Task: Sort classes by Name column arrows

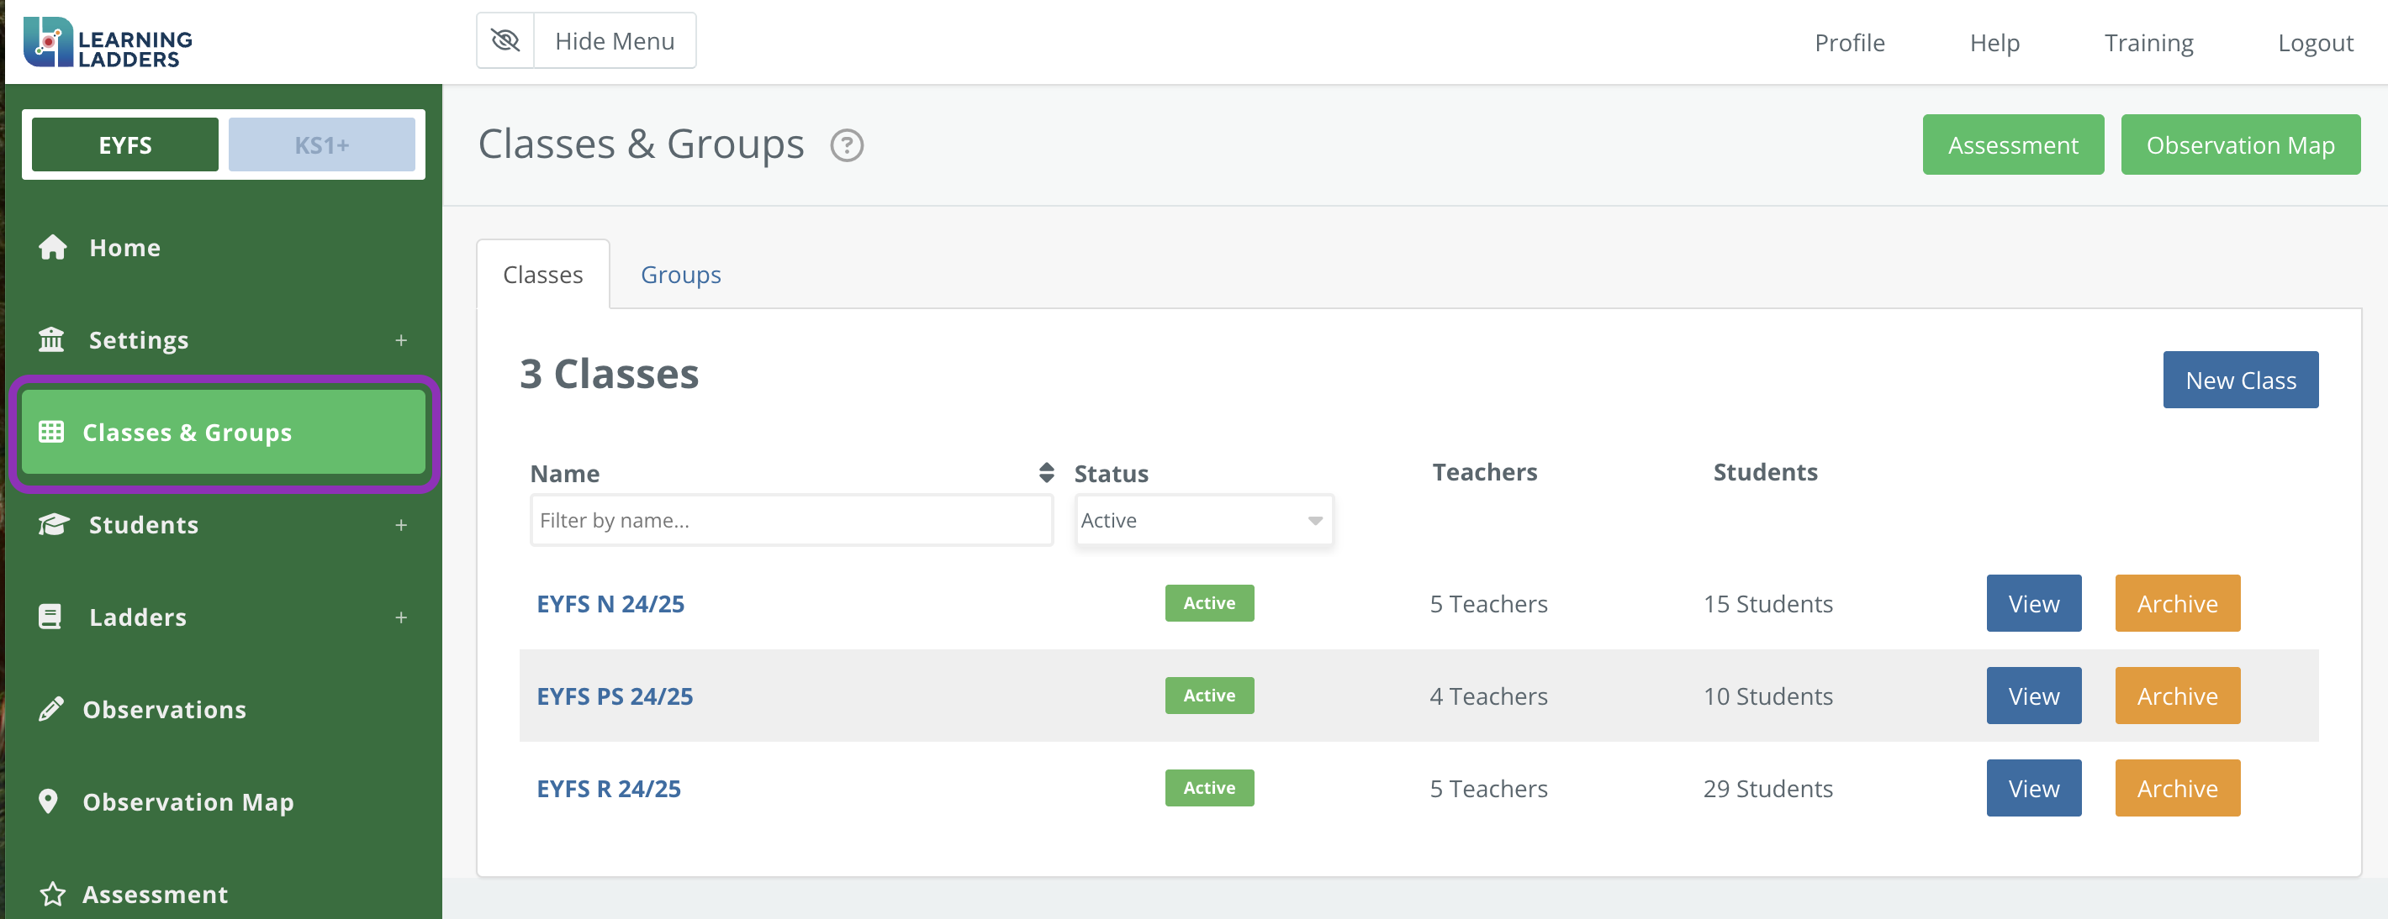Action: [x=1047, y=472]
